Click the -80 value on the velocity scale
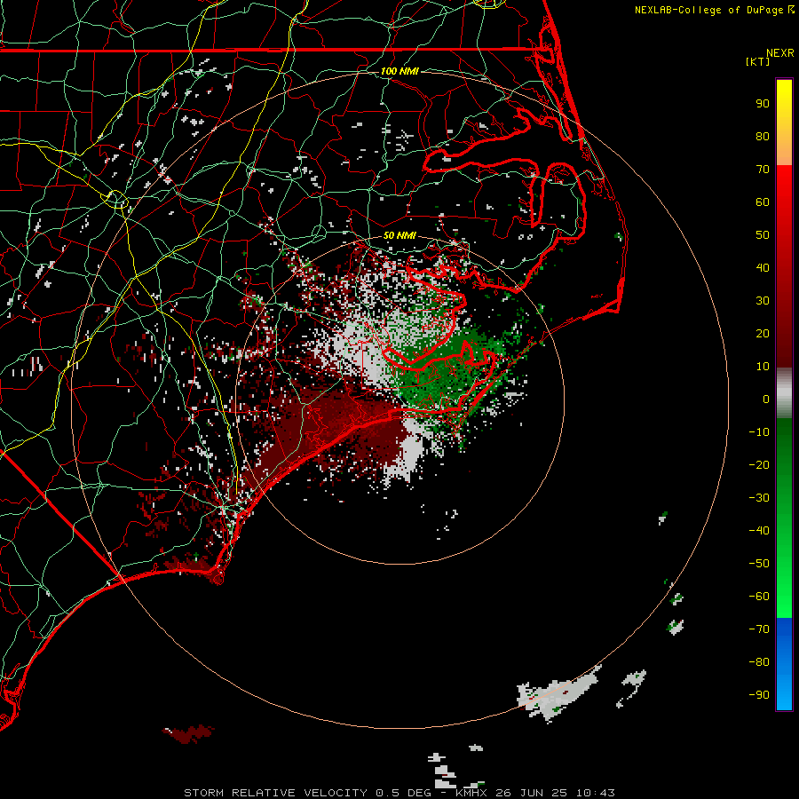 [x=759, y=662]
